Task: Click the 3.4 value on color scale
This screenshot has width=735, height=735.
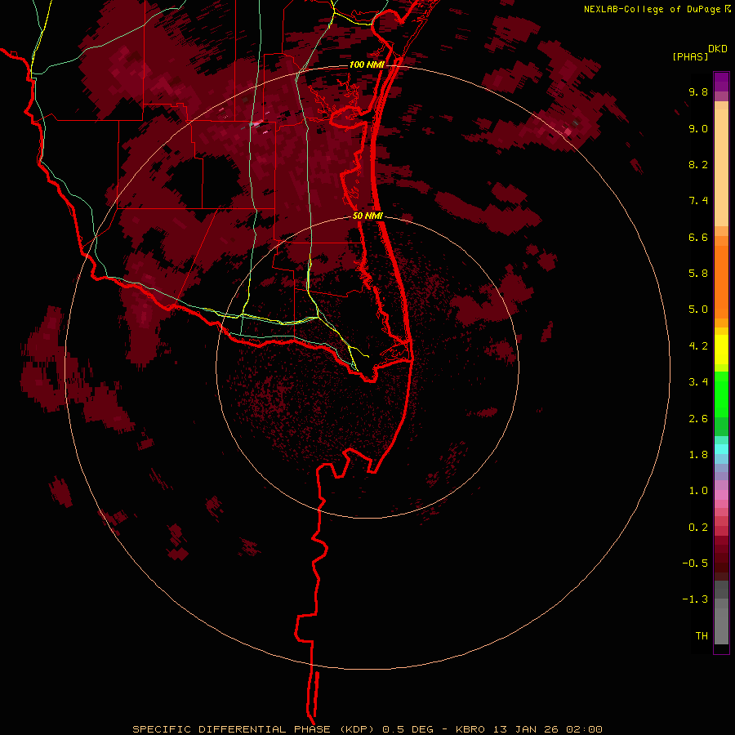Action: click(698, 382)
